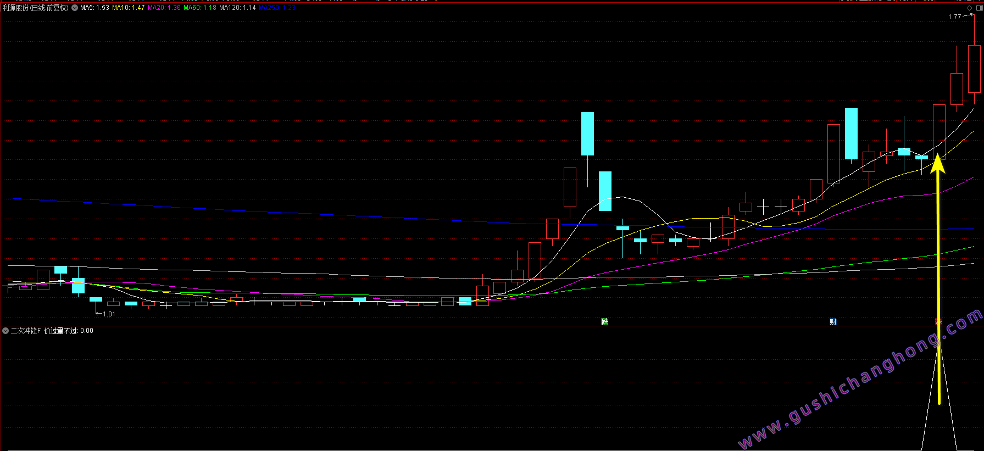984x451 pixels.
Task: Open the dropdown next to 利源股份 title
Action: pyautogui.click(x=75, y=8)
